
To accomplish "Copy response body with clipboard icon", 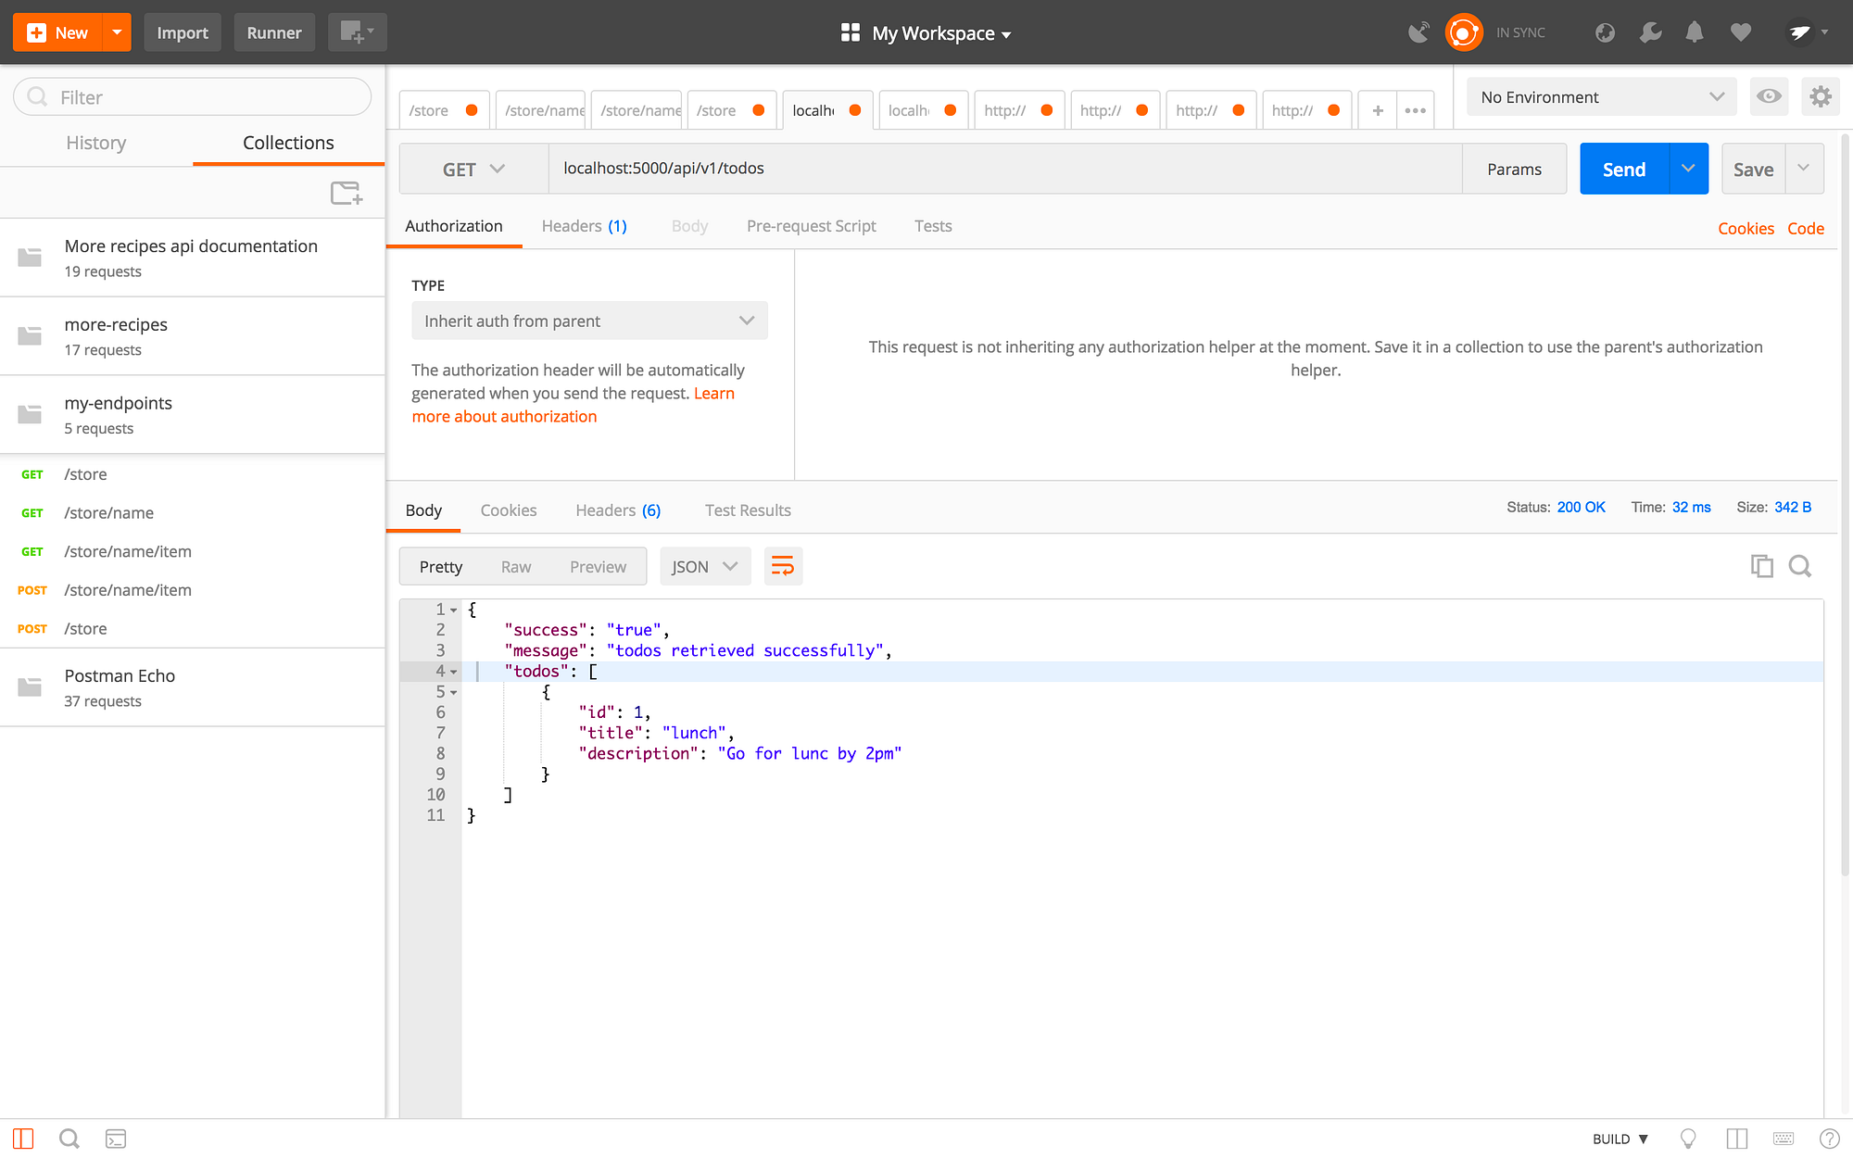I will pos(1761,566).
